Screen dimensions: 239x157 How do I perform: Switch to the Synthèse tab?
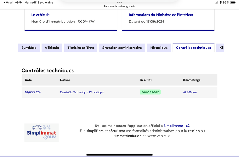coord(29,48)
